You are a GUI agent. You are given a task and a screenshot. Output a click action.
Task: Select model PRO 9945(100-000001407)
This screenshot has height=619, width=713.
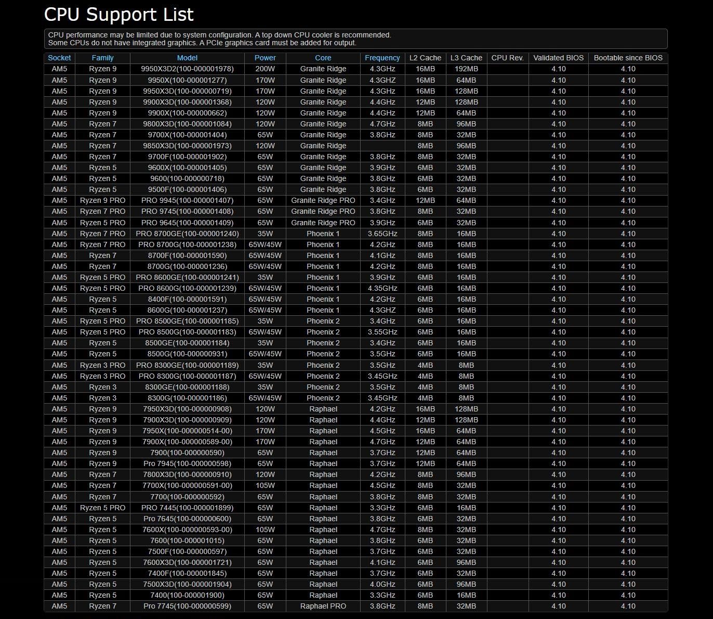tap(187, 200)
